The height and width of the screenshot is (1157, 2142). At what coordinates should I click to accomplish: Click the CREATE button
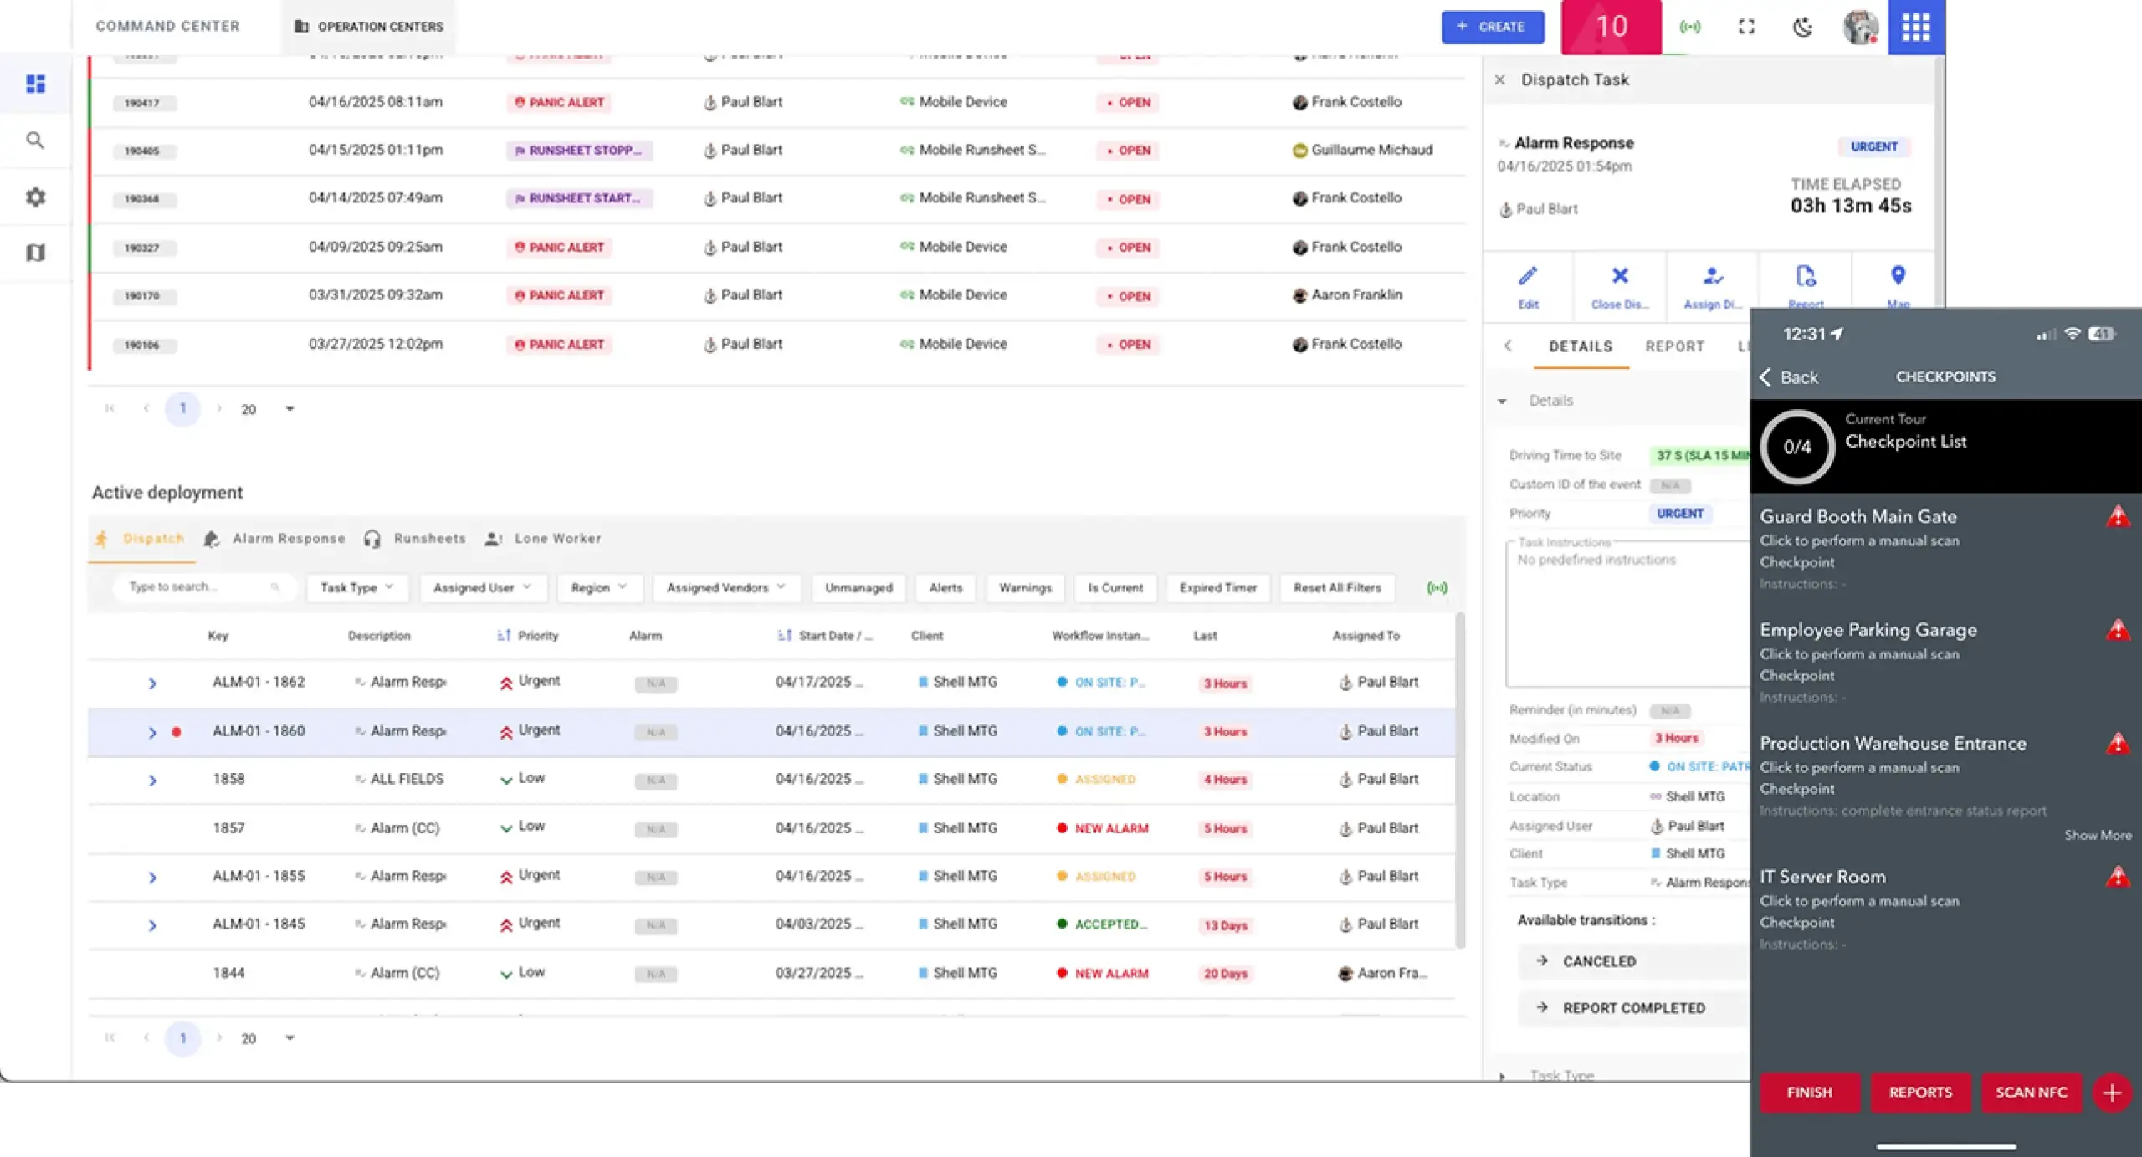click(1494, 26)
